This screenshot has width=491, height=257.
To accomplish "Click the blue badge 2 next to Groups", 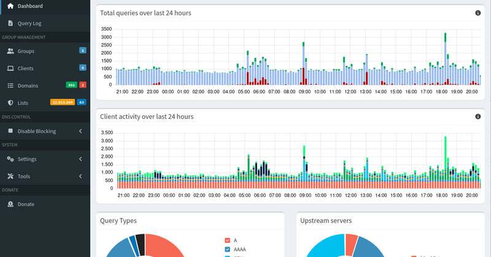I will 83,50.
